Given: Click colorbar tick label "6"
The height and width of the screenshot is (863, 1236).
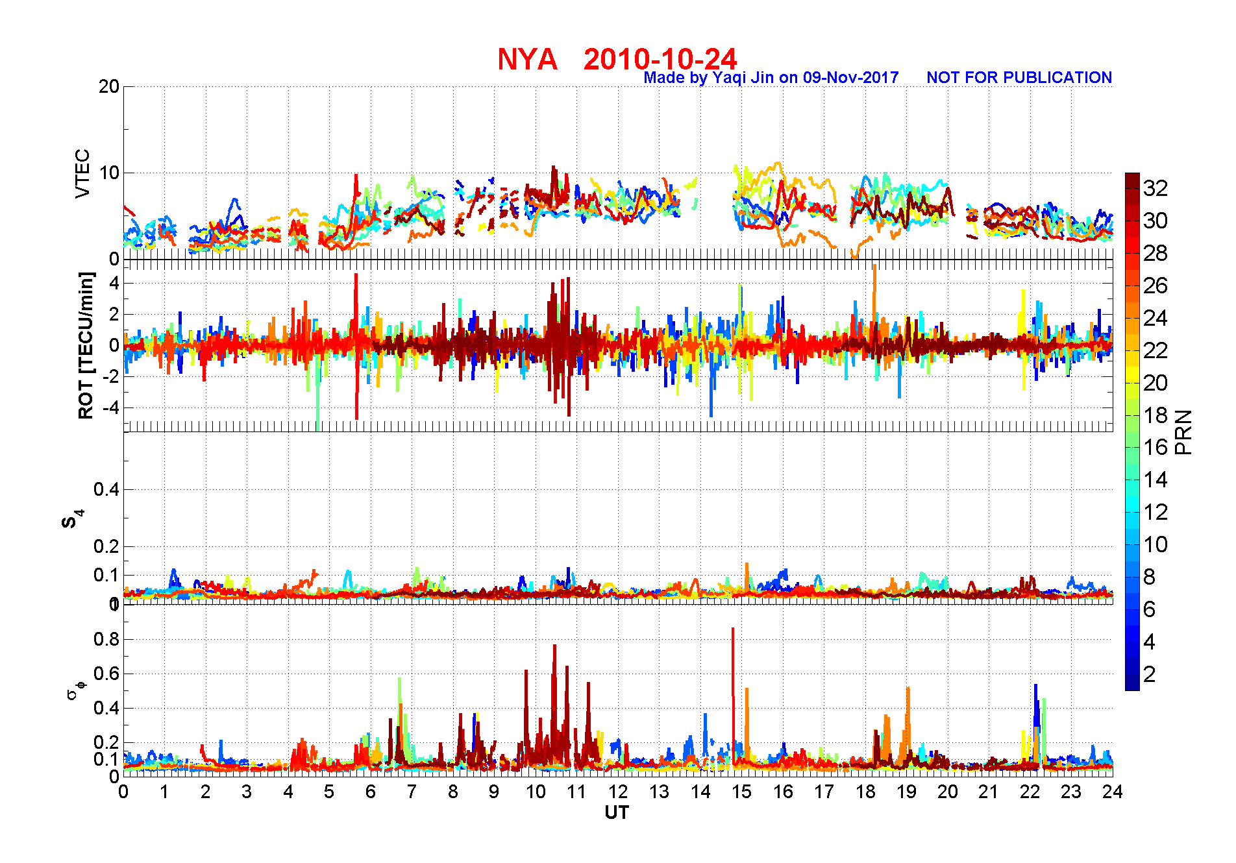Looking at the screenshot, I should coord(1150,609).
